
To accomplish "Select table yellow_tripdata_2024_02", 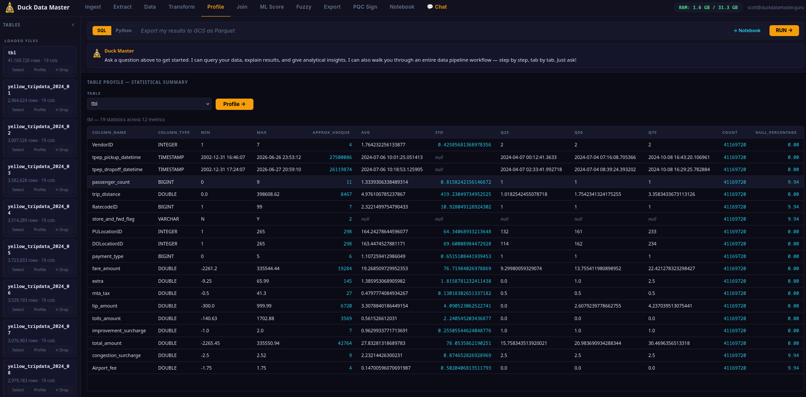I will pyautogui.click(x=18, y=150).
